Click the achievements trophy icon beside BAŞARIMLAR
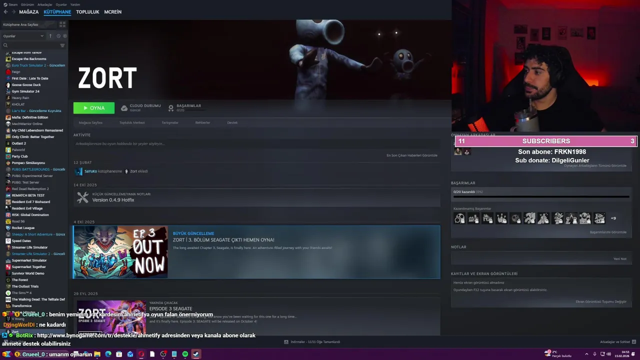 pos(171,108)
